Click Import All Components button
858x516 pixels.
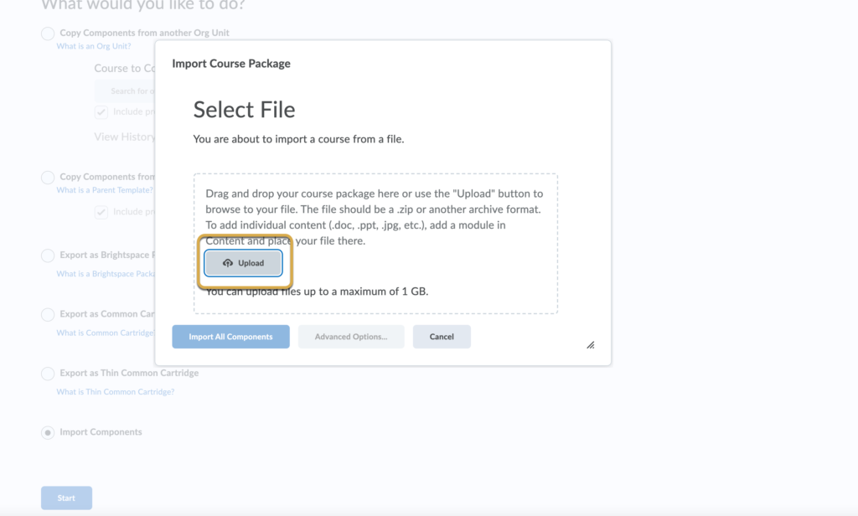point(231,337)
